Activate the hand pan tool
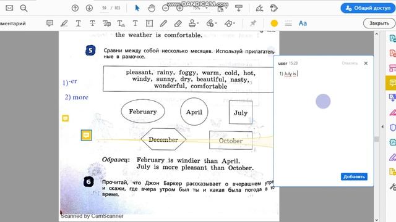The width and height of the screenshot is (396, 222). pyautogui.click(x=152, y=8)
